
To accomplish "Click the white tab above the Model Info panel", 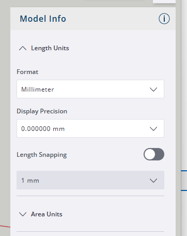I will (164, 2).
